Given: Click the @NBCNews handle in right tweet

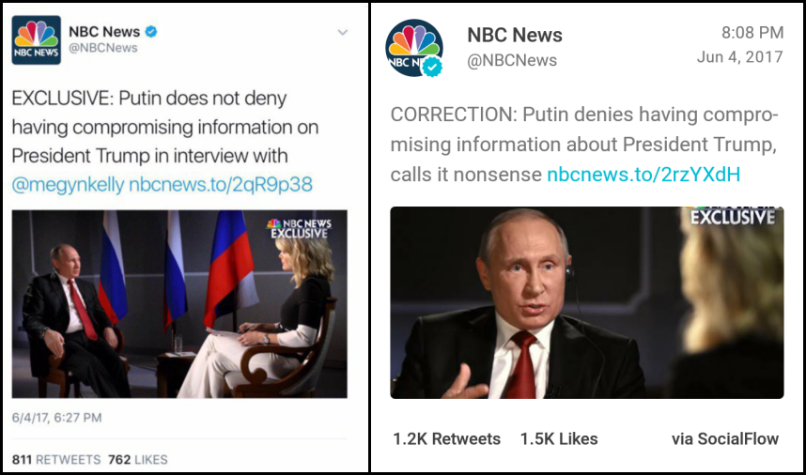Looking at the screenshot, I should 512,60.
